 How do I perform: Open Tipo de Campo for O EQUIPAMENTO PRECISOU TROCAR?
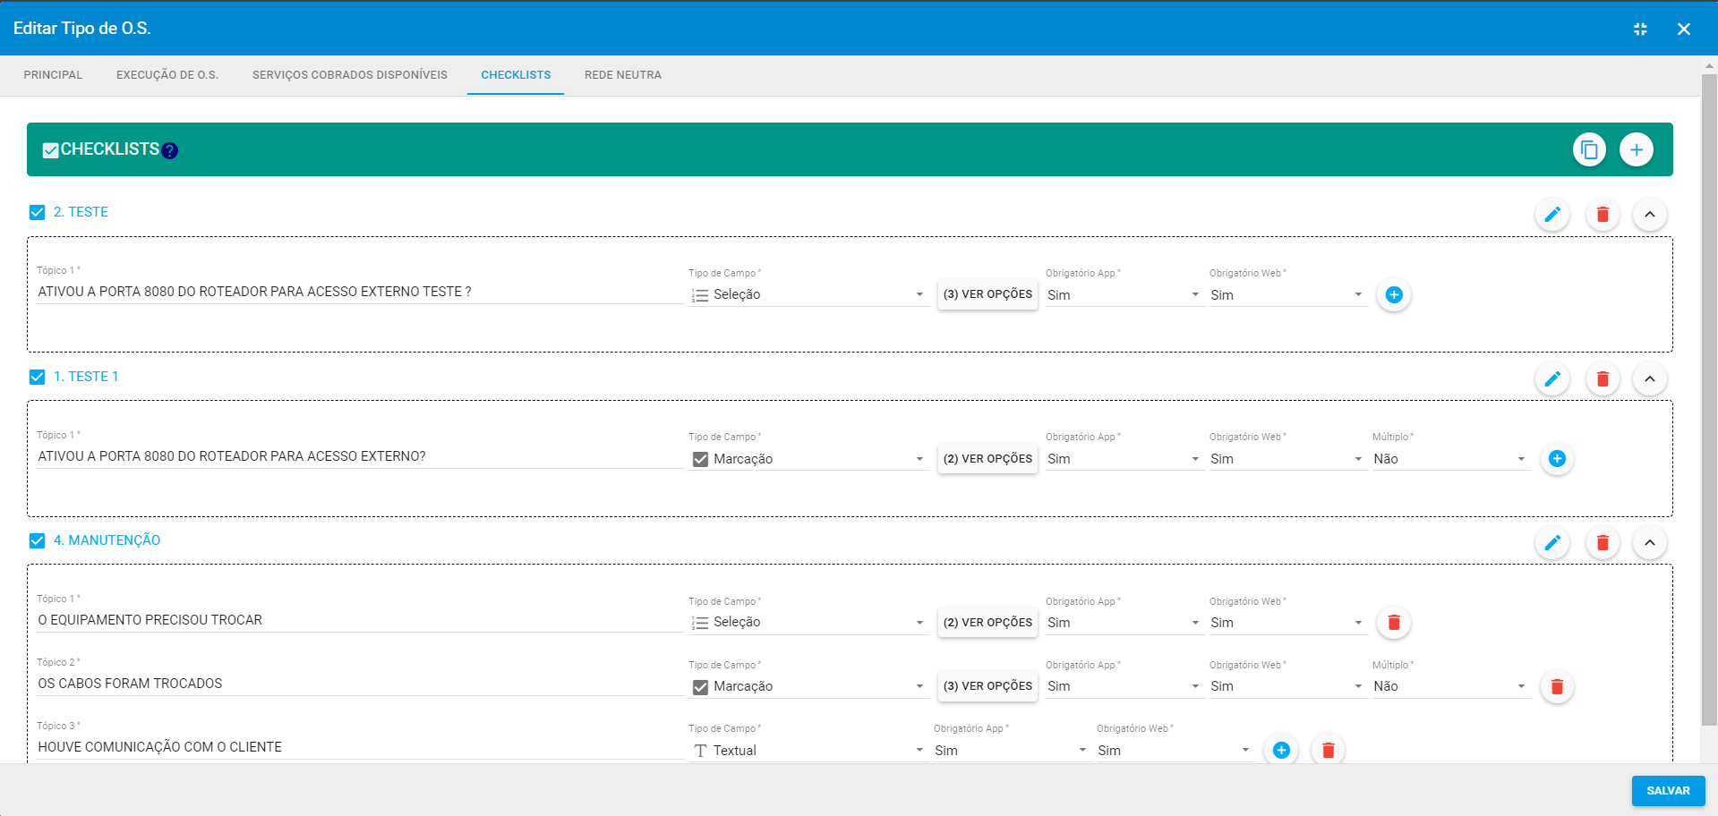[808, 623]
